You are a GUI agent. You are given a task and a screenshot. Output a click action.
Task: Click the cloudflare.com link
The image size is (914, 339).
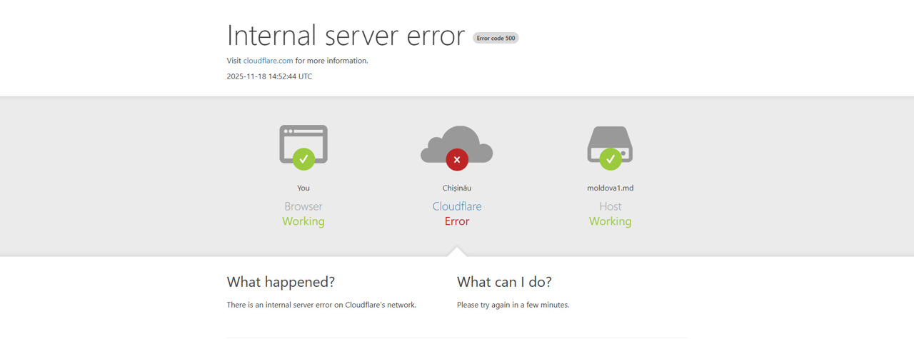(x=268, y=61)
